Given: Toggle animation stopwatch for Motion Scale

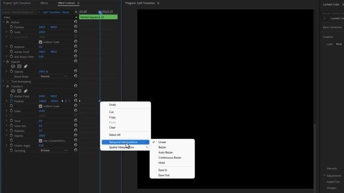Looking at the screenshot, I should click(11, 32).
